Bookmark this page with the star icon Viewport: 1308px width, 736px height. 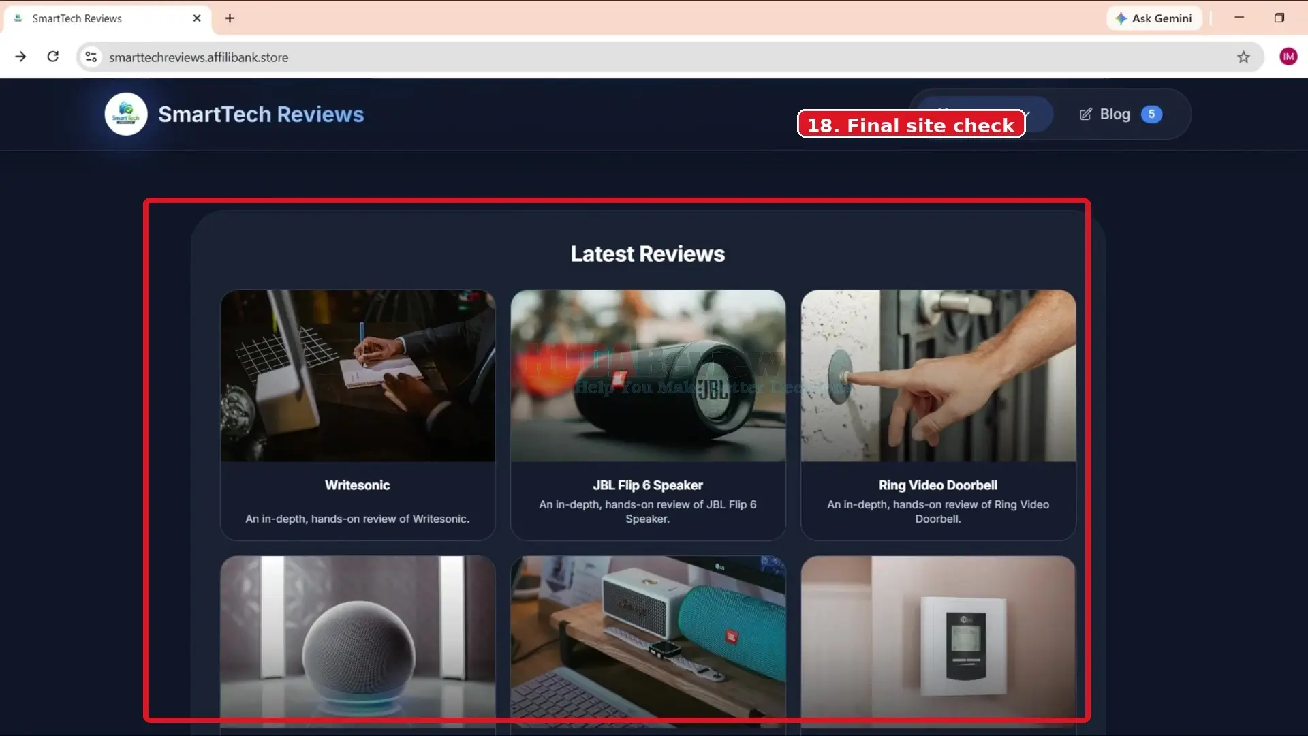1243,57
